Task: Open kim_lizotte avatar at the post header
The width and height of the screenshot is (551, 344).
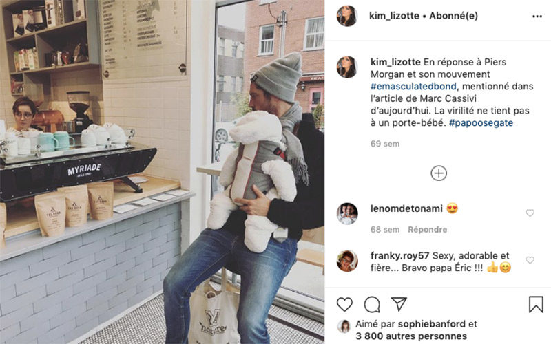Action: click(x=347, y=16)
